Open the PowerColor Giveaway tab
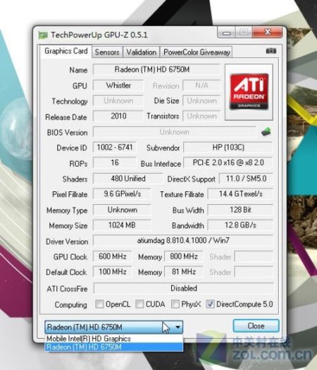Image resolution: width=317 pixels, height=370 pixels. [197, 52]
